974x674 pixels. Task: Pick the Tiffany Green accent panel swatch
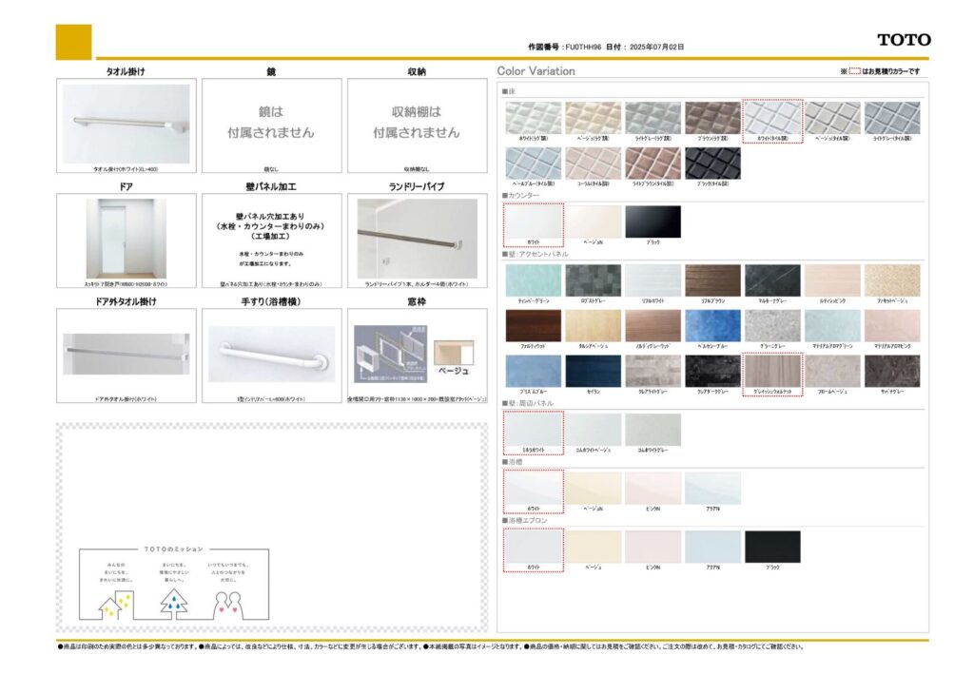click(x=533, y=280)
